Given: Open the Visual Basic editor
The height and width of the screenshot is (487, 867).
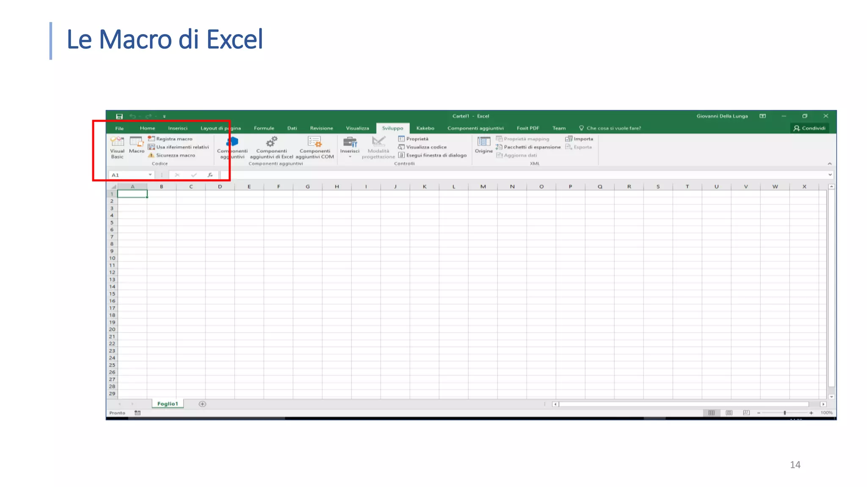Looking at the screenshot, I should point(117,147).
